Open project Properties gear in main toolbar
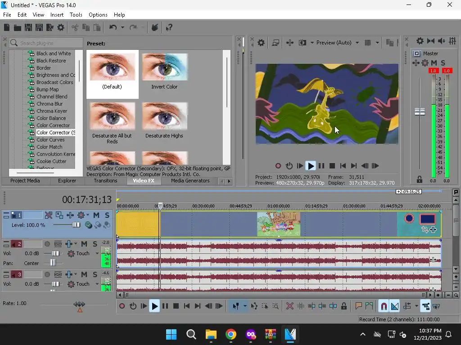The image size is (461, 345). (61, 27)
